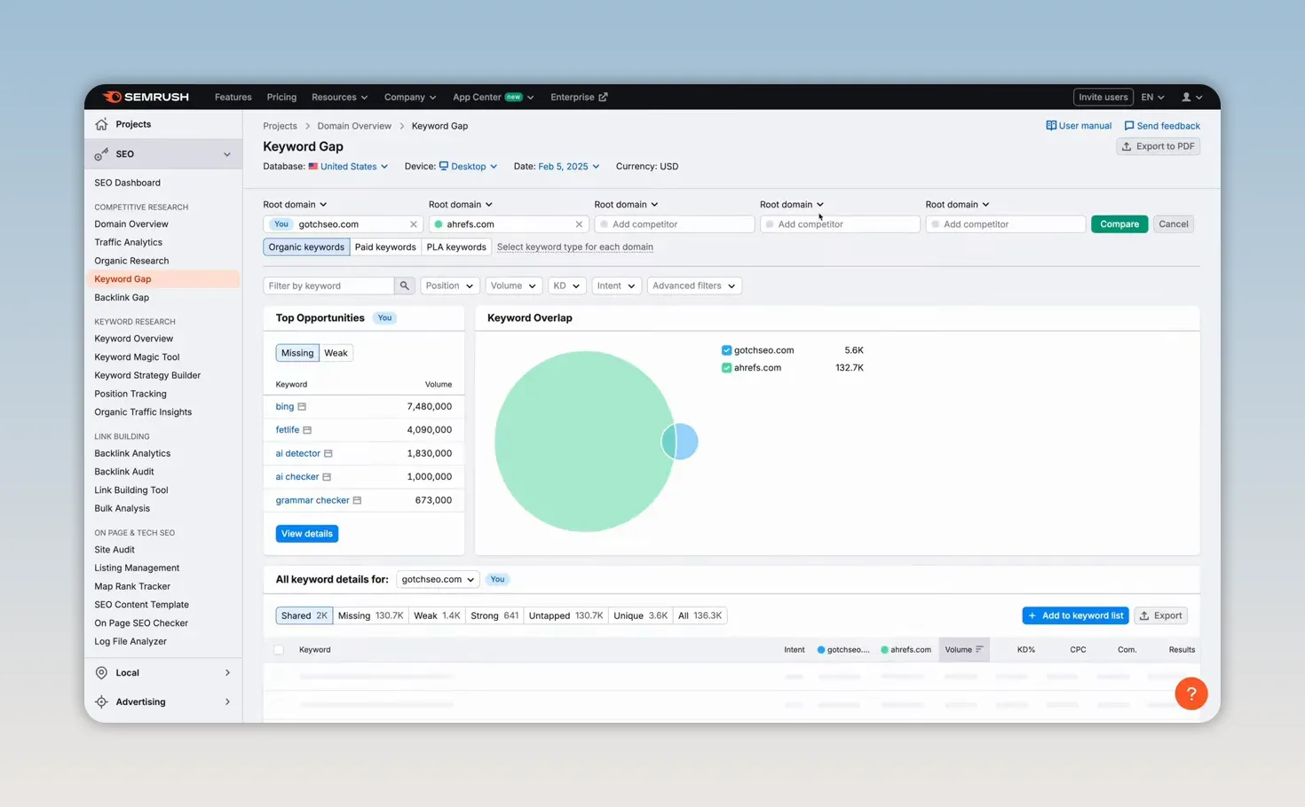This screenshot has width=1305, height=807.
Task: Click the Compare button
Action: click(x=1119, y=224)
